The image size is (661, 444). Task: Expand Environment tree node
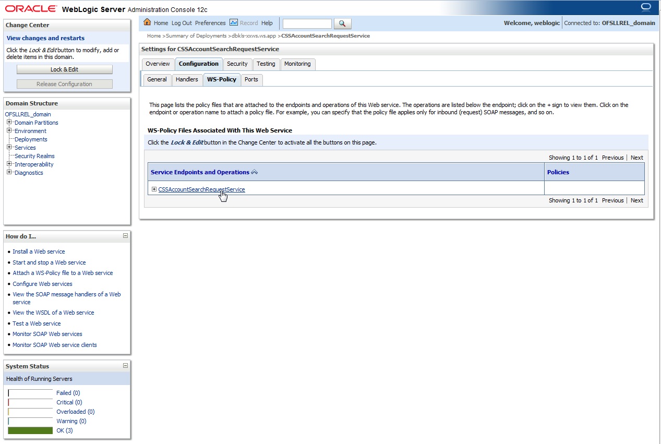click(9, 130)
